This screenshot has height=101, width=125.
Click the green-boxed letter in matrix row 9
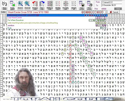pos(84,58)
